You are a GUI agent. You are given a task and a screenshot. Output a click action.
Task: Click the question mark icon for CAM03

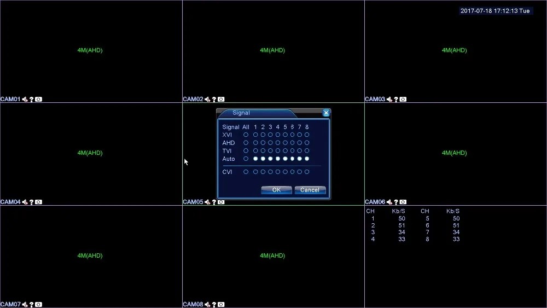point(396,100)
